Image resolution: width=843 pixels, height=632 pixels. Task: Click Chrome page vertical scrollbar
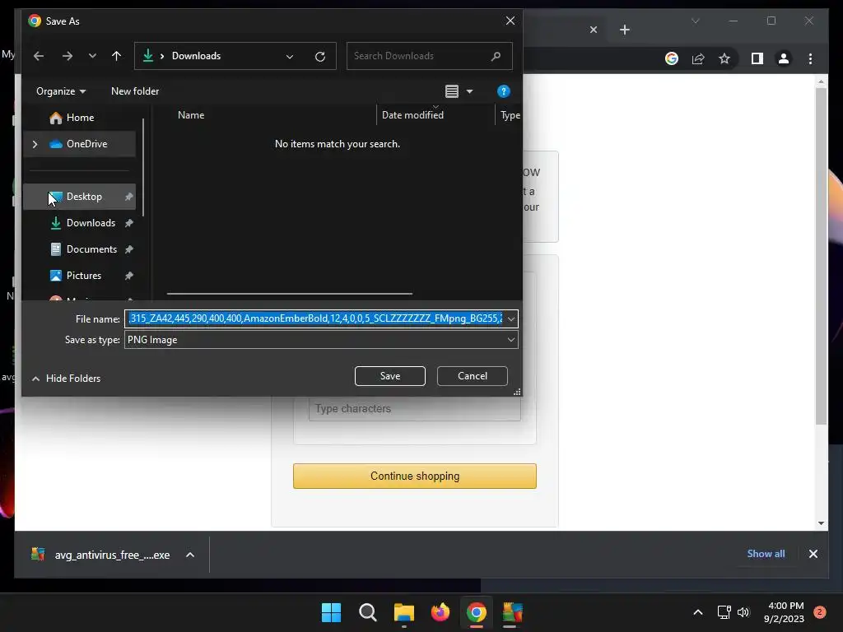[x=821, y=256]
